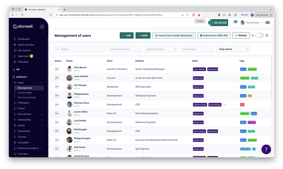Start the time tracker play button
The height and width of the screenshot is (169, 283).
(211, 23)
